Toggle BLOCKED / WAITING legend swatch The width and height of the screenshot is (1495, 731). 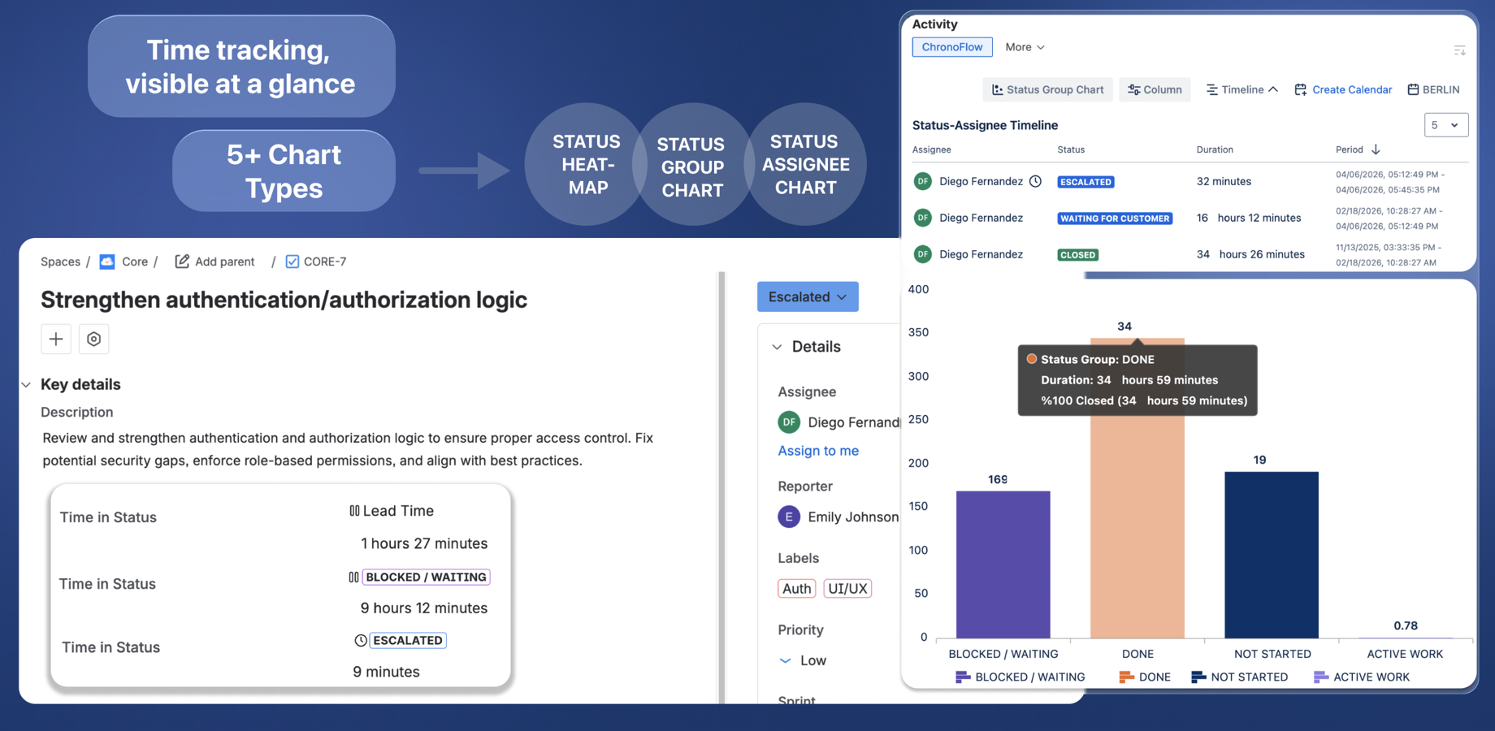pos(963,677)
